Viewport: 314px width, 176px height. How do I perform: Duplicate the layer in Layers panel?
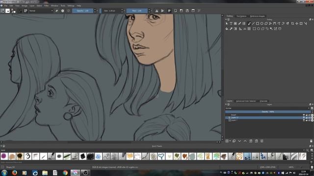coord(234,141)
